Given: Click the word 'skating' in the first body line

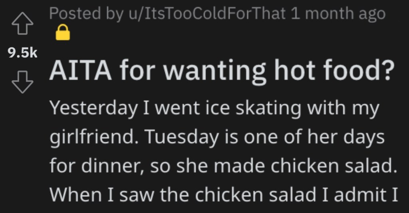Looking at the screenshot, I should (268, 109).
